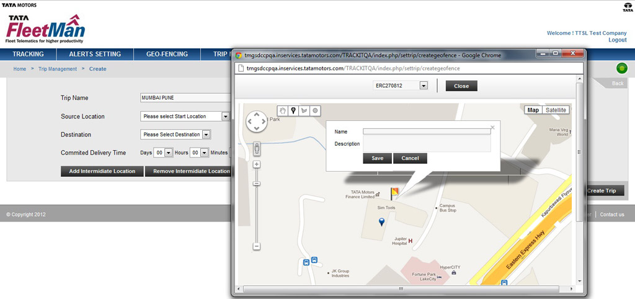Open the GEO-FENCING menu

point(167,54)
